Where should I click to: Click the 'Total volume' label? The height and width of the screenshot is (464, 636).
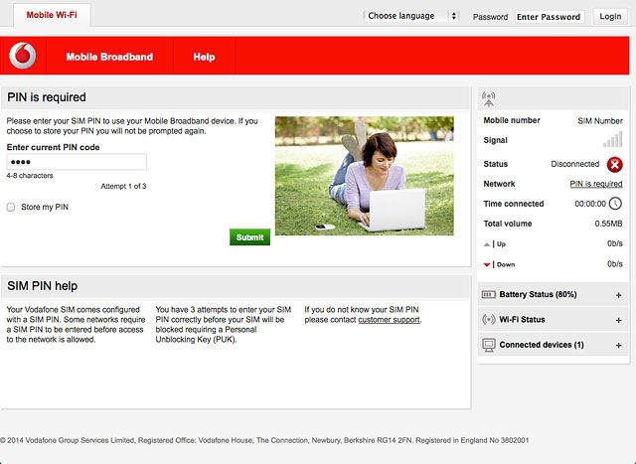pyautogui.click(x=508, y=224)
